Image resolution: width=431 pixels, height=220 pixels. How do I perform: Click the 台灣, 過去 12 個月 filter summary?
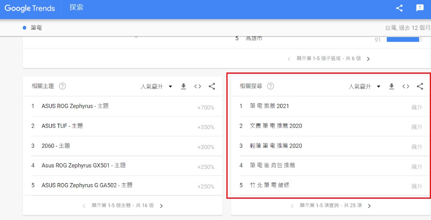click(x=408, y=28)
